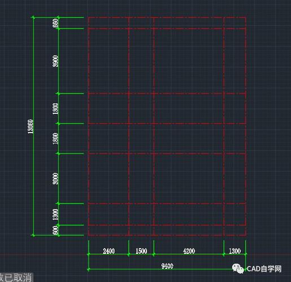The width and height of the screenshot is (291, 282).
Task: Pick the 3000 vertical dimension text
Action: click(55, 179)
